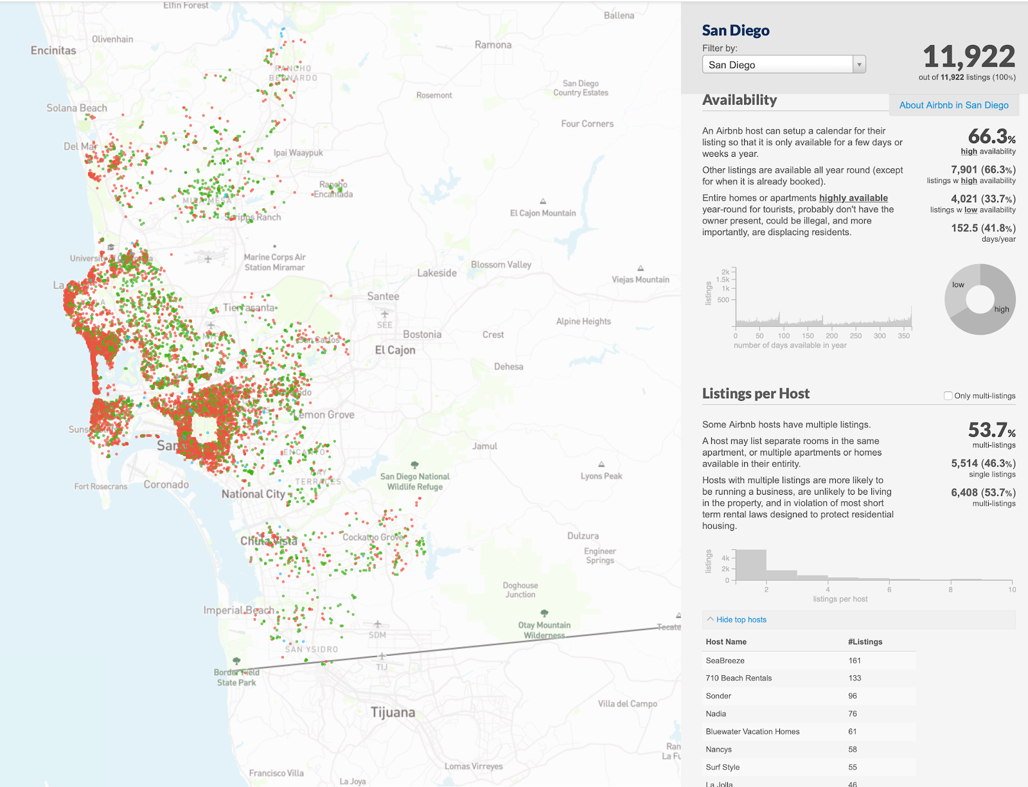Click the Viejas Mountain peak icon
The width and height of the screenshot is (1028, 787).
(641, 268)
